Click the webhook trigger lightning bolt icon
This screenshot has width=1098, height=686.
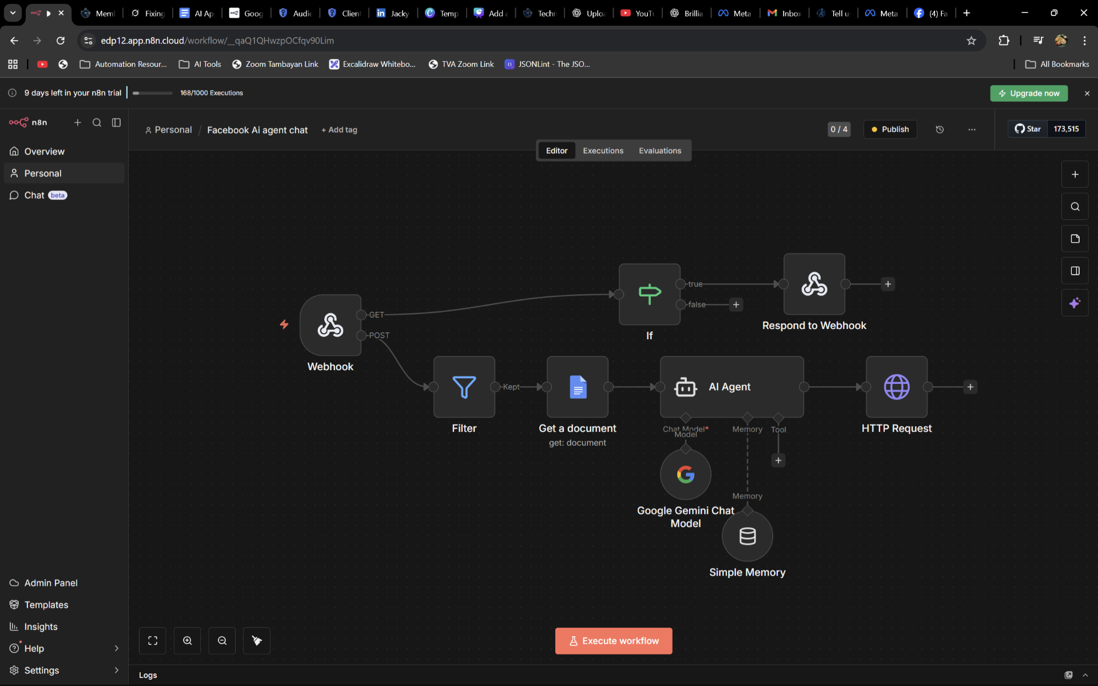tap(284, 324)
